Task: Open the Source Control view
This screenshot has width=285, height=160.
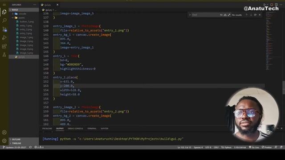Action: click(x=4, y=29)
